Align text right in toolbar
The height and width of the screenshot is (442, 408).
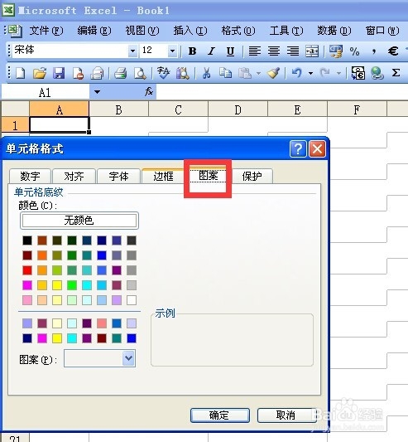tap(293, 51)
